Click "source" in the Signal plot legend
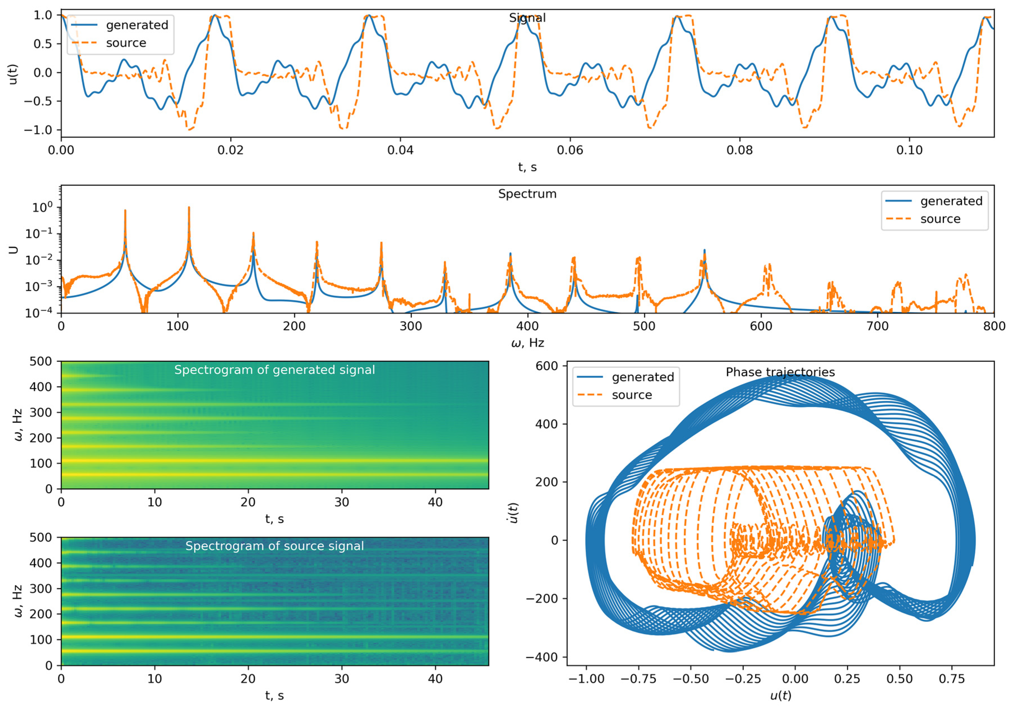1011x708 pixels. [126, 43]
